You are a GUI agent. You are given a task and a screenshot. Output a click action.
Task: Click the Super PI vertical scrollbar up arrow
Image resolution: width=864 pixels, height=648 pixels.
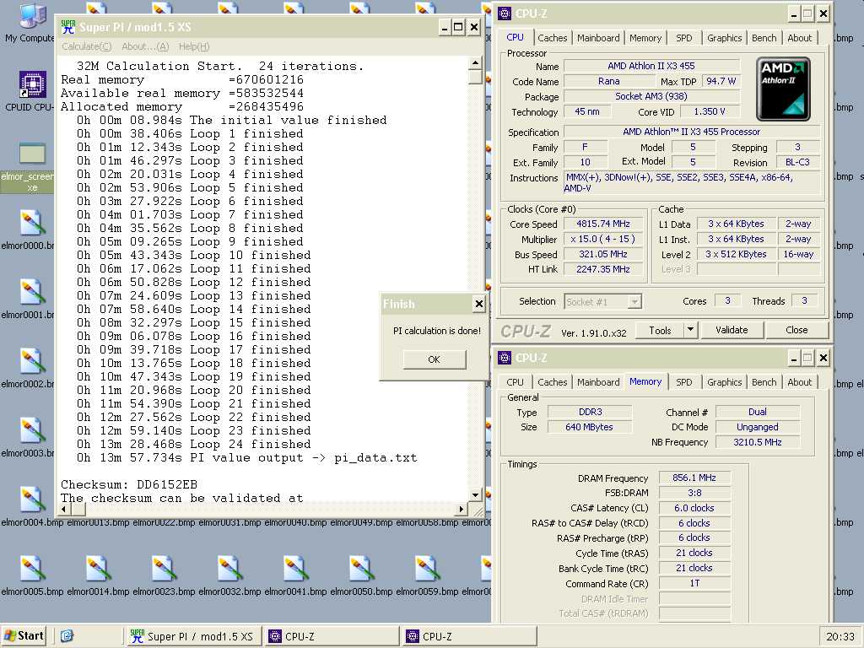tap(475, 64)
